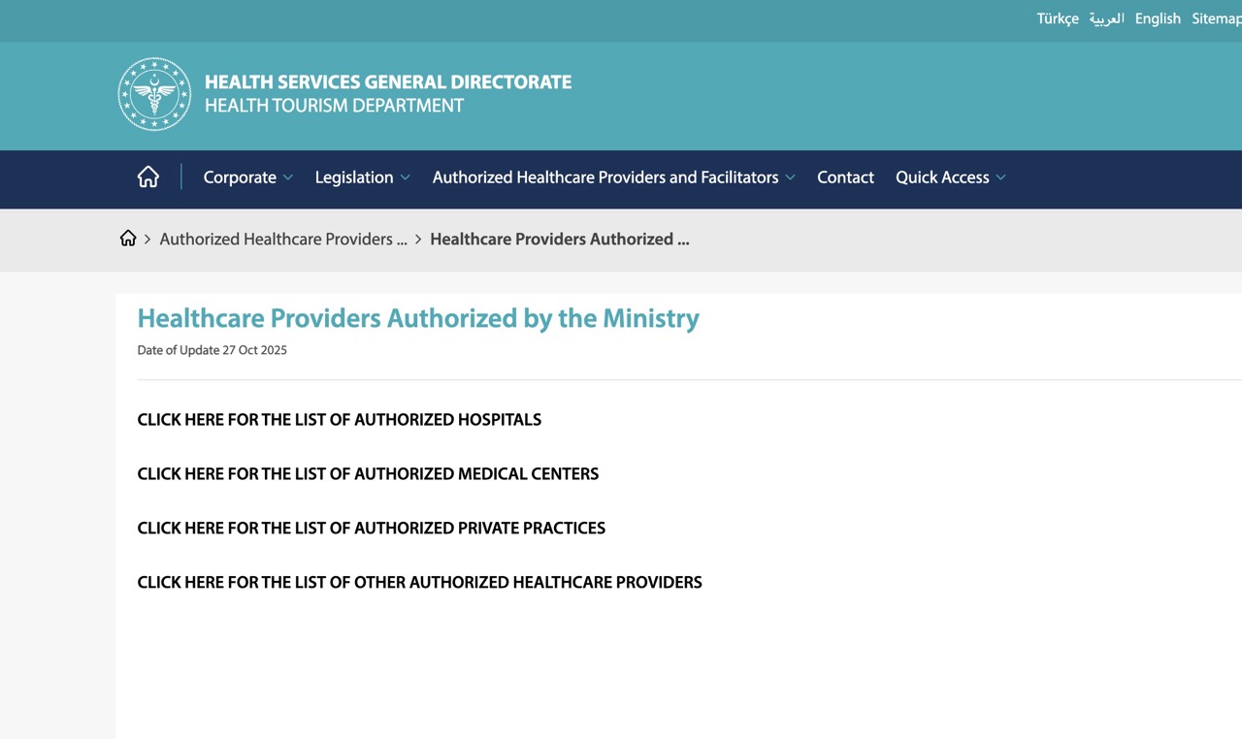
Task: Open the Quick Access dropdown
Action: [950, 177]
